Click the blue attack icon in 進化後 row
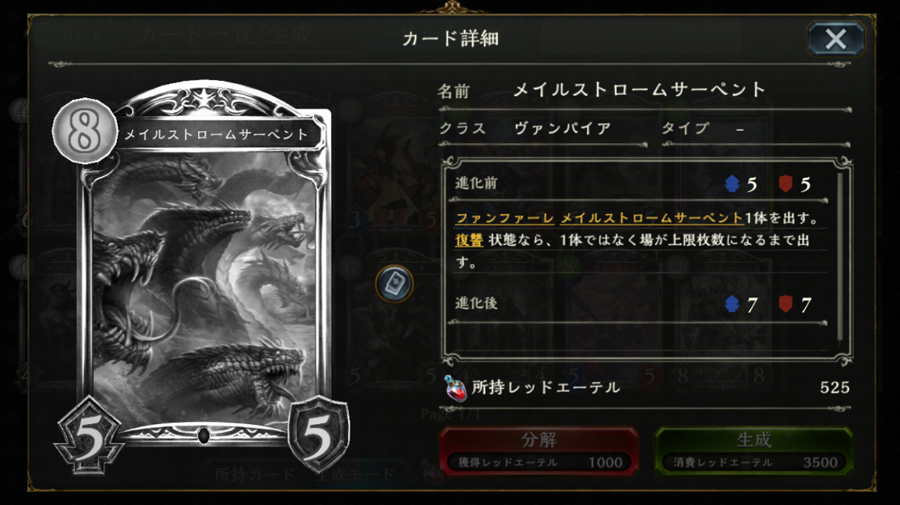900x505 pixels. 732,304
